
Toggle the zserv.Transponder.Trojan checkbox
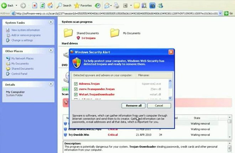(76, 89)
